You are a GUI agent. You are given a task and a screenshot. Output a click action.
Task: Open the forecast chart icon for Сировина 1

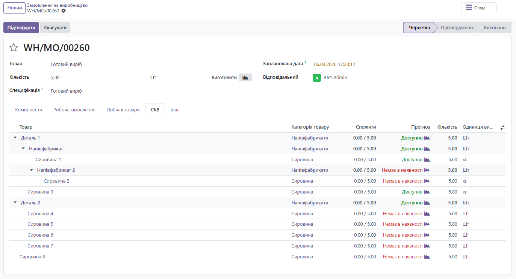click(427, 160)
